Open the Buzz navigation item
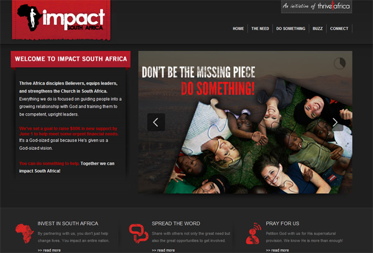The width and height of the screenshot is (373, 253). [318, 29]
